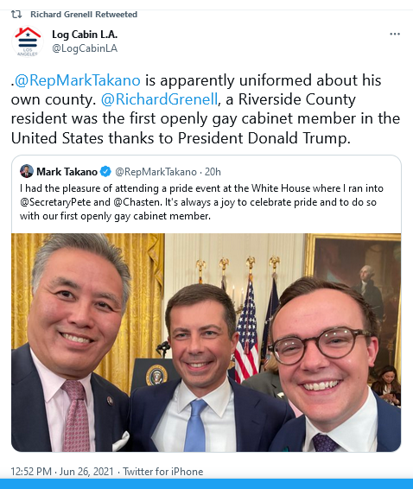Open Log Cabin L.A. profile avatar
Viewport: 413px width, 489px height.
click(28, 41)
